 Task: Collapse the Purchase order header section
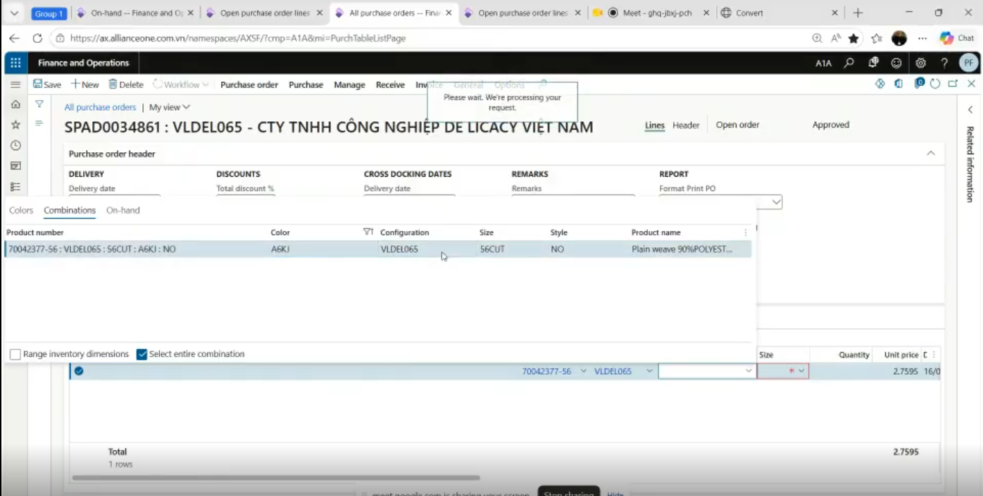click(x=931, y=153)
